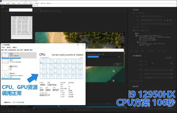The image size is (177, 113).
Task: Open the export preset dropdown
Action: (x=152, y=20)
